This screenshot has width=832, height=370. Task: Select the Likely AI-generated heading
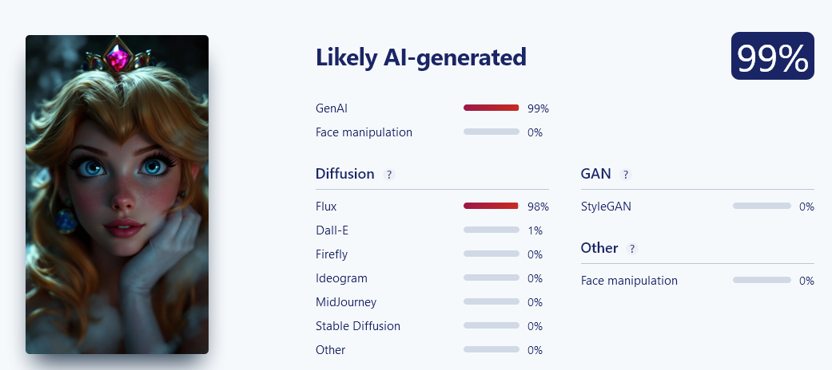coord(420,57)
